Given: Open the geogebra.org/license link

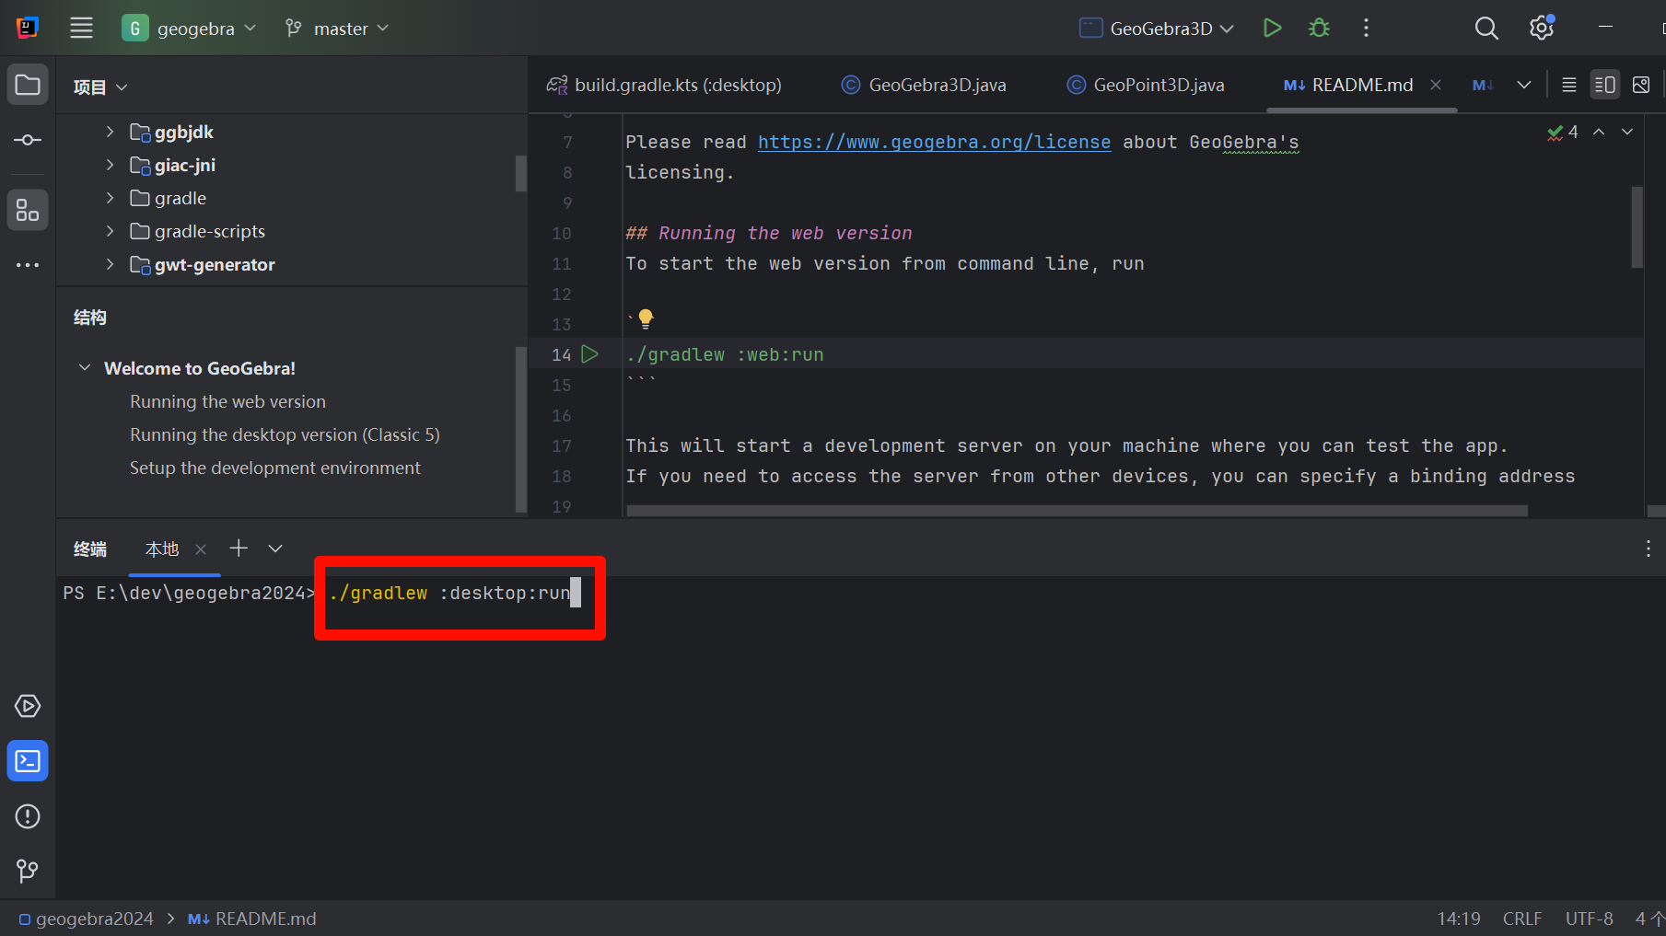Looking at the screenshot, I should tap(934, 142).
